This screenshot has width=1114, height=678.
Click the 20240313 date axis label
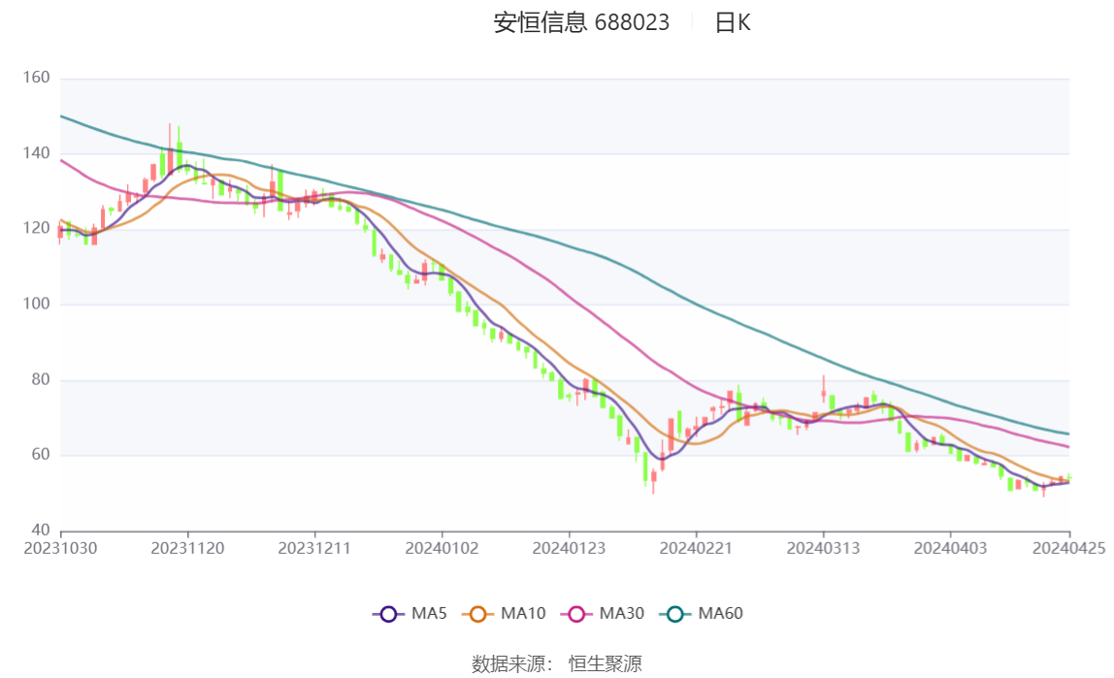pos(823,549)
